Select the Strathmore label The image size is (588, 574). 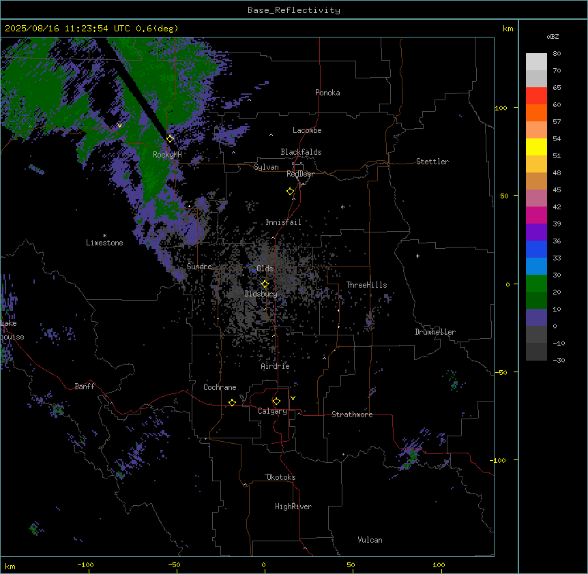tap(352, 414)
